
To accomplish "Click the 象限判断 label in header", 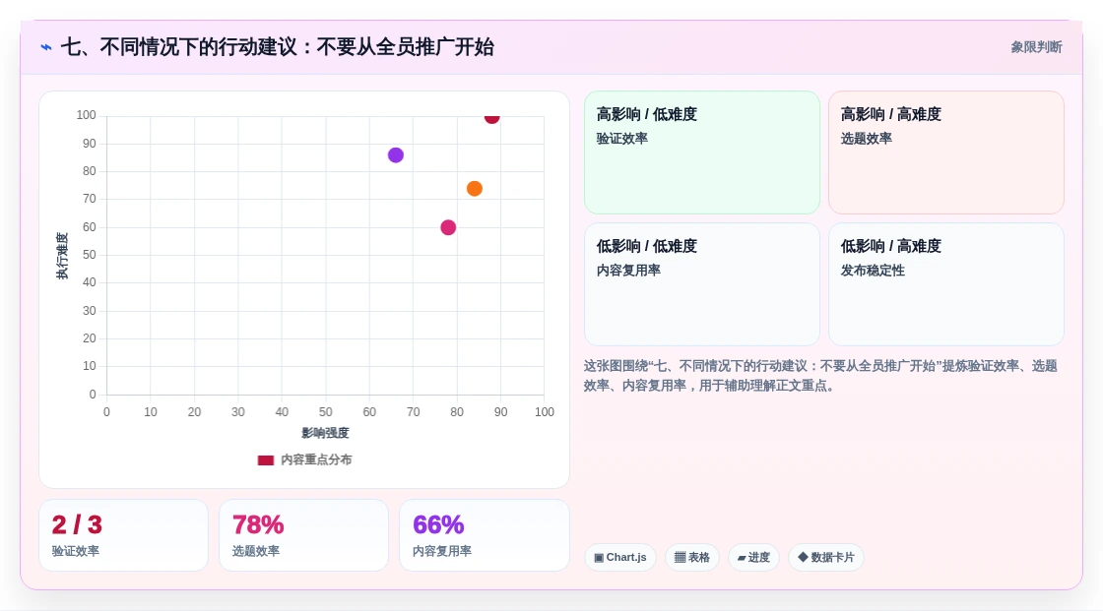I will pos(1036,47).
